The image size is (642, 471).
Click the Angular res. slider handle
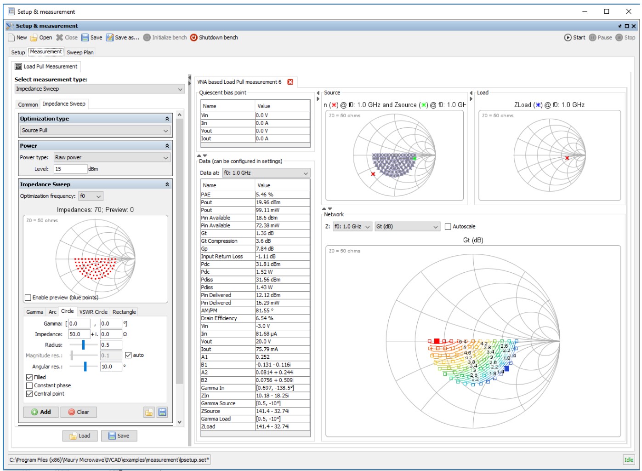click(85, 367)
